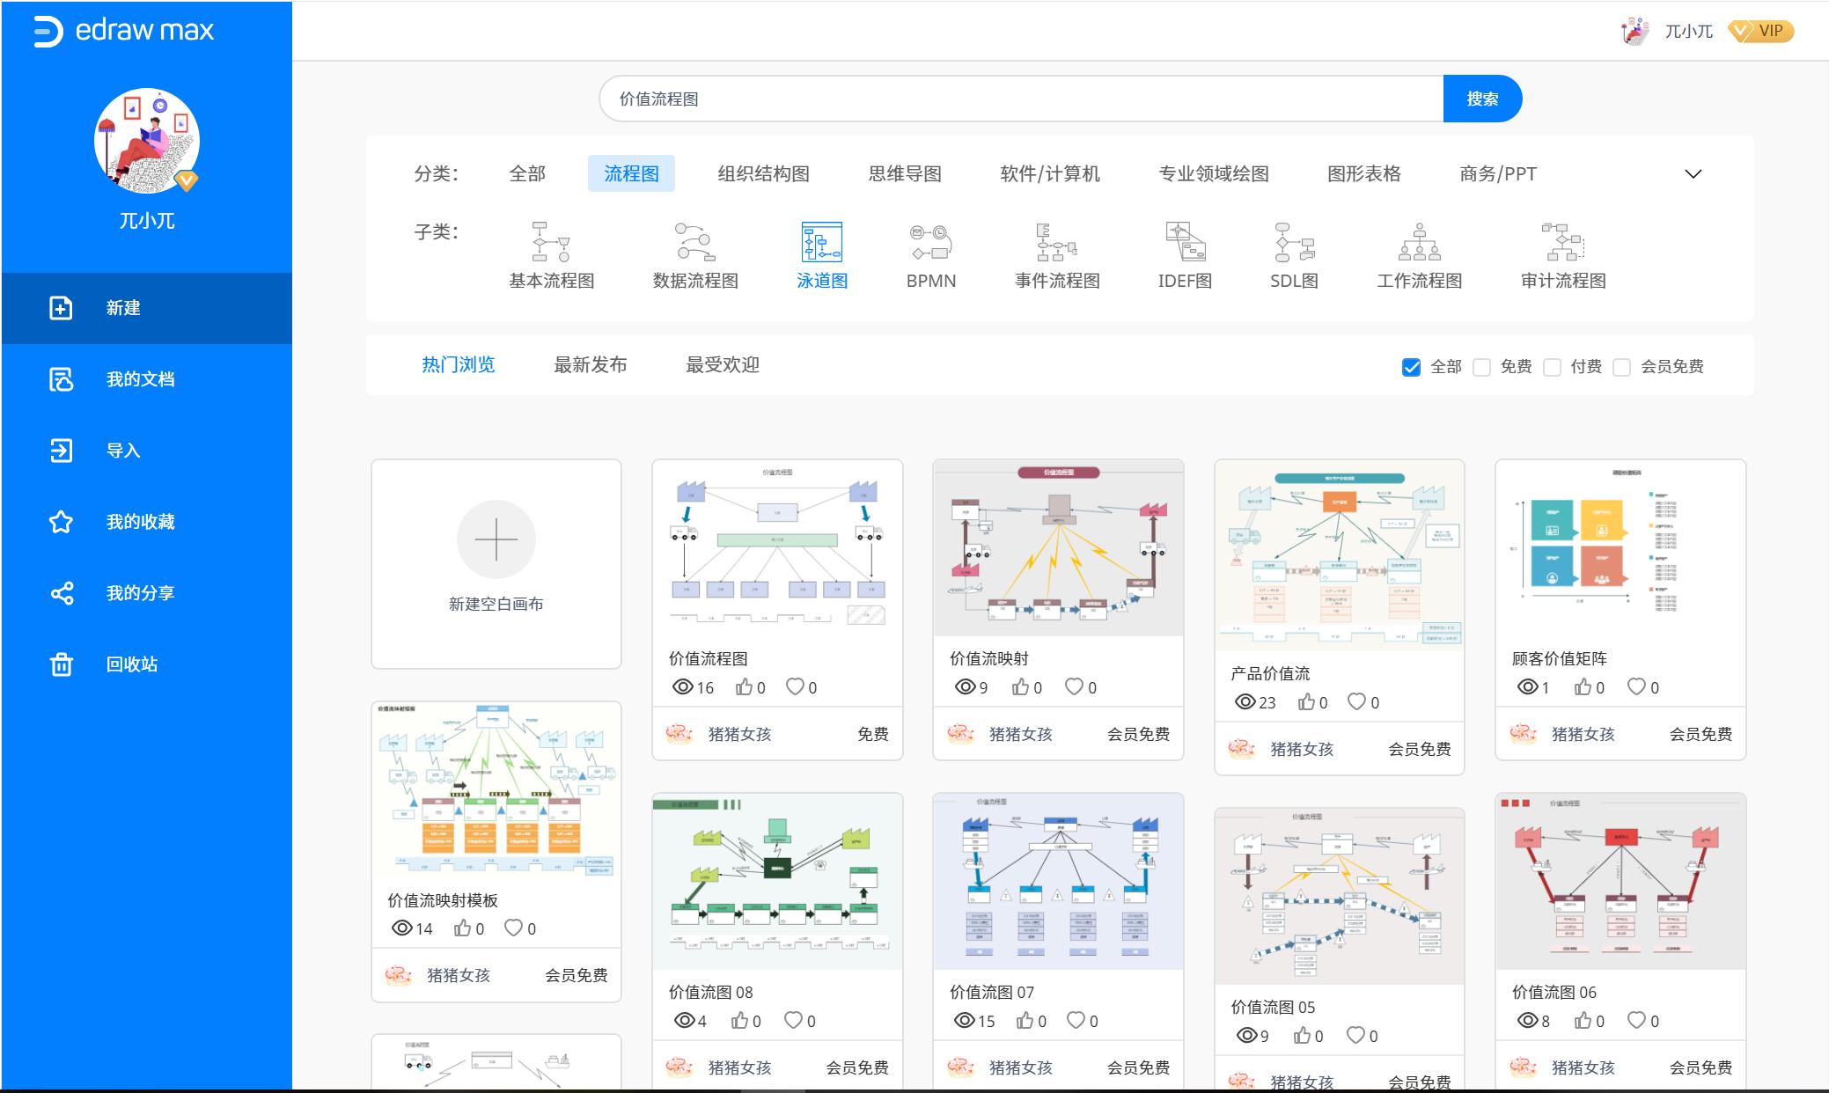Screen dimensions: 1829x1093
Task: Click the 搜索 button
Action: [1483, 99]
